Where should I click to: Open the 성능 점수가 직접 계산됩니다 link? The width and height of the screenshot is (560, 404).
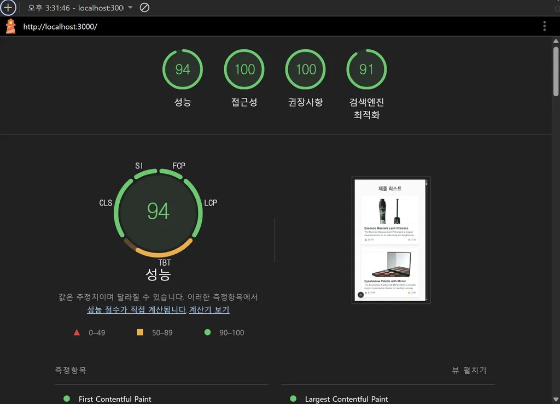point(137,309)
